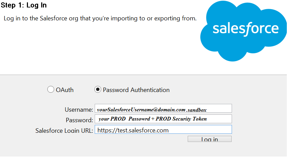295x165 pixels.
Task: Click the OAuth option label text
Action: 64,90
